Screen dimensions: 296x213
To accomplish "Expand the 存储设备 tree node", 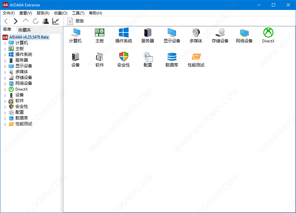I will point(5,78).
